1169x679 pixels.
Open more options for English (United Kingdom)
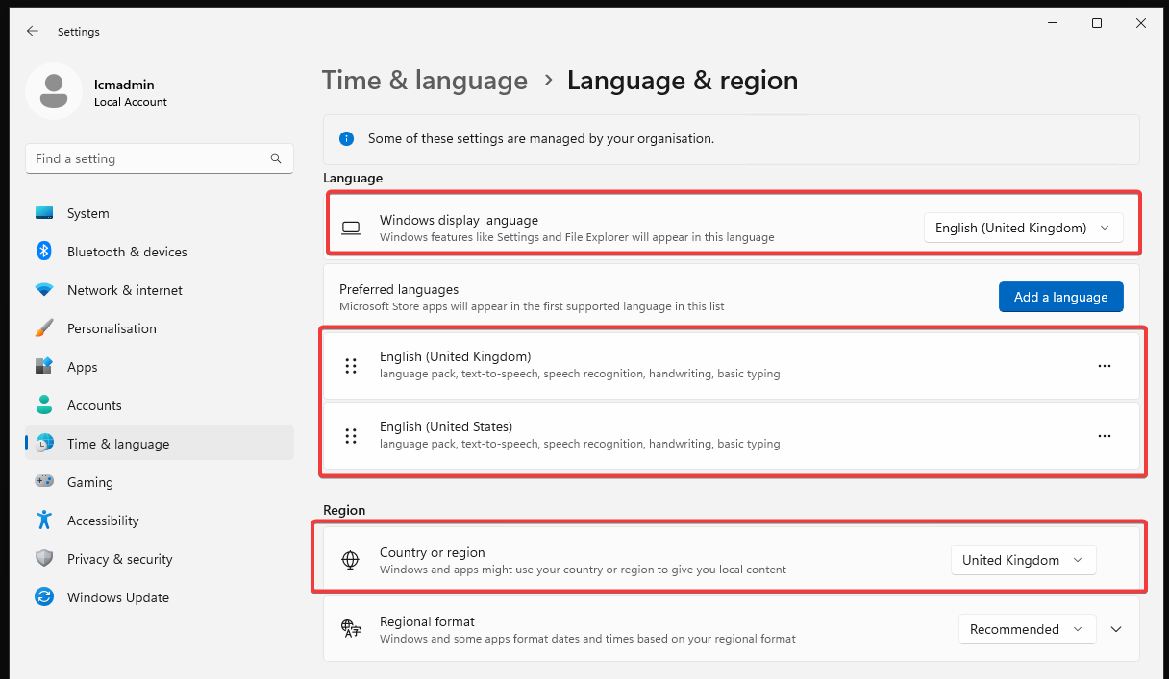point(1105,366)
